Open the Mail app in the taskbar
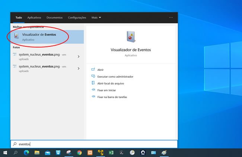 (x=48, y=153)
